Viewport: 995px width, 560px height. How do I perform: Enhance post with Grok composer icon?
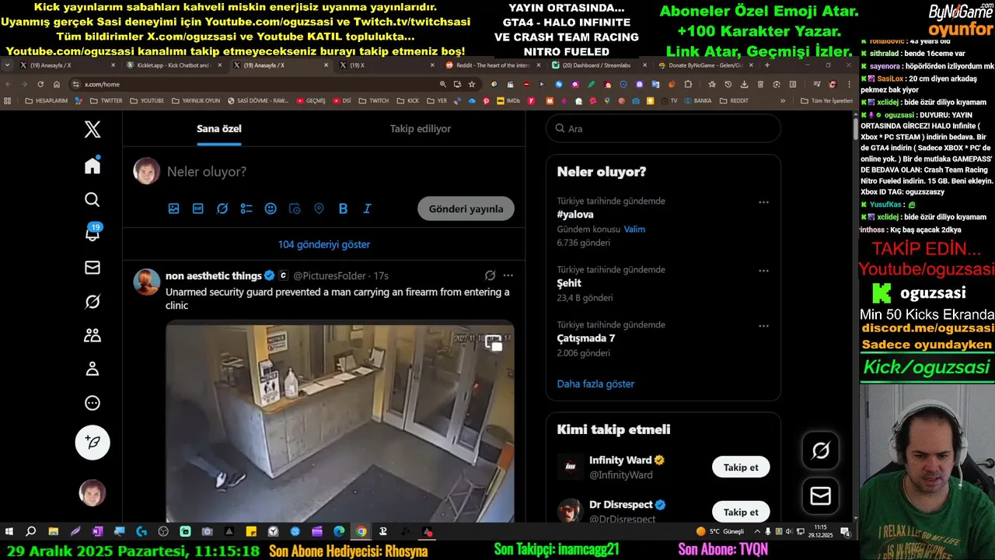point(222,208)
